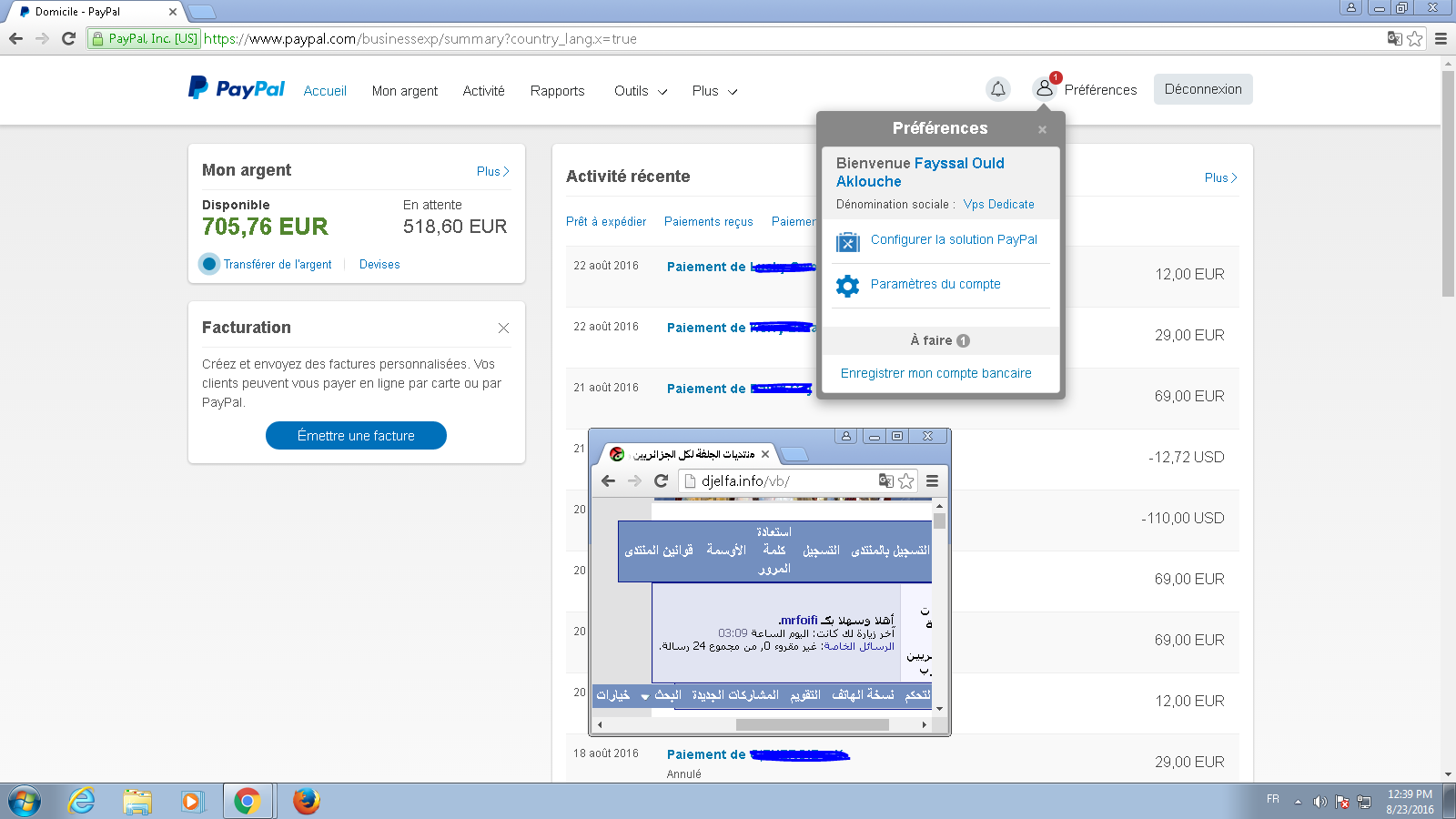The height and width of the screenshot is (819, 1456).
Task: Open the Plus link in Activité récente
Action: pyautogui.click(x=1220, y=177)
